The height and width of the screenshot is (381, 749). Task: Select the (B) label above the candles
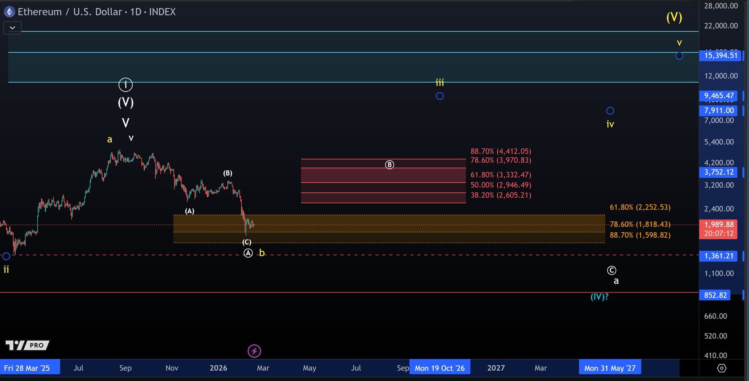click(227, 173)
